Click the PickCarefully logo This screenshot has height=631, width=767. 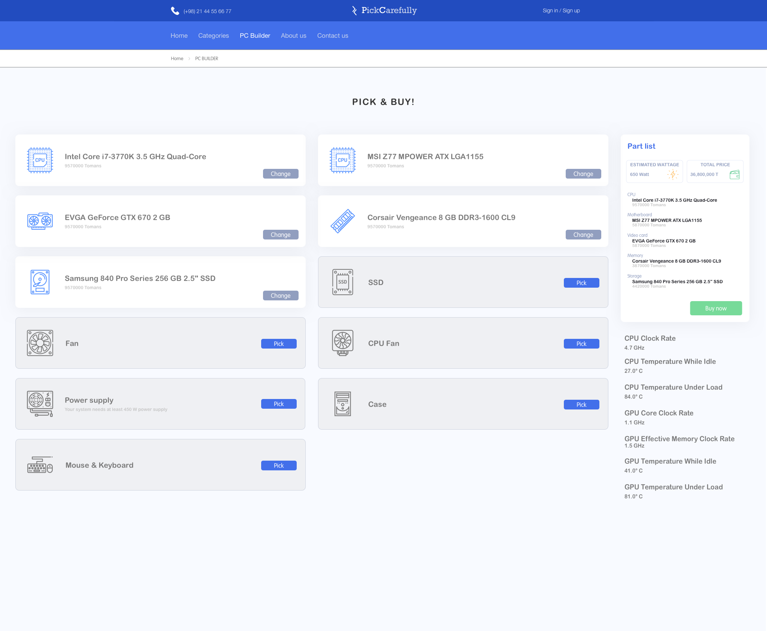click(384, 10)
